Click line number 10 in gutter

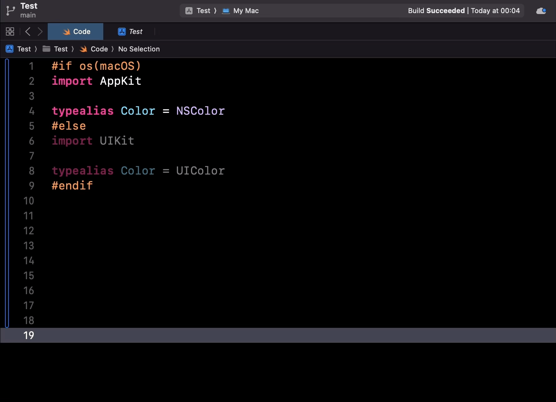coord(29,201)
